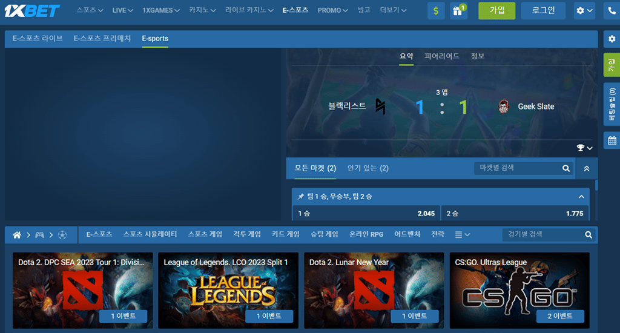
Task: Select 빙고 in top navigation
Action: pyautogui.click(x=364, y=10)
